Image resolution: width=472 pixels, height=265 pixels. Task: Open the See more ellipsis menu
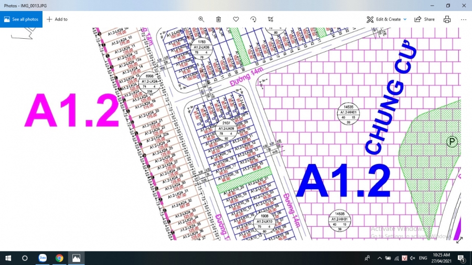(464, 19)
